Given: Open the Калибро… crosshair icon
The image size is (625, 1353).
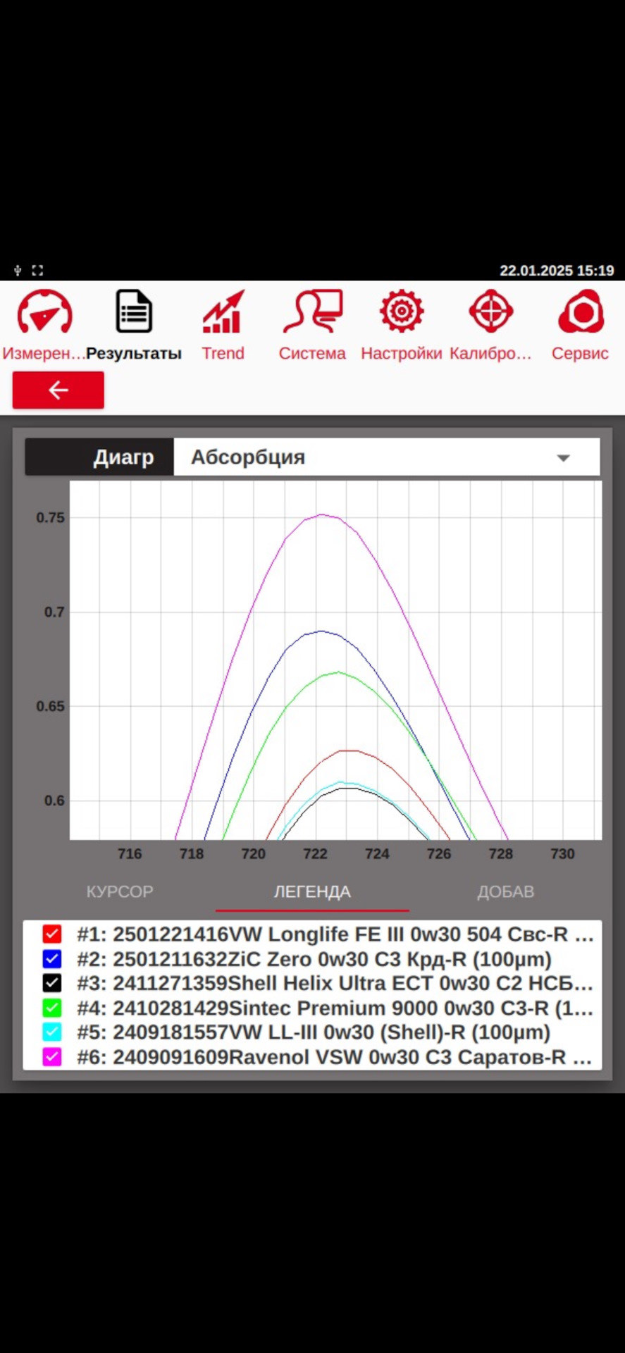Looking at the screenshot, I should pyautogui.click(x=491, y=311).
